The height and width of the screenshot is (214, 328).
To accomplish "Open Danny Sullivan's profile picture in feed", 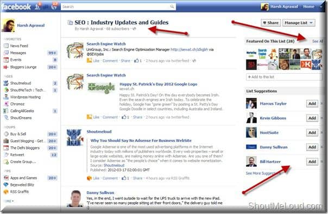I will pos(75,198).
